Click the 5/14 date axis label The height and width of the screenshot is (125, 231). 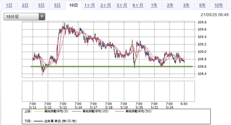coord(78,107)
